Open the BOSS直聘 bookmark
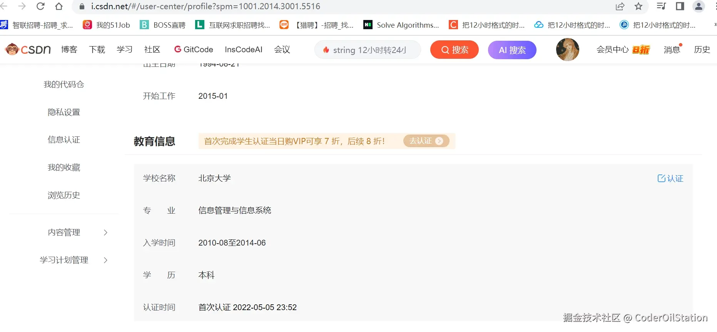Viewport: 717px width, 332px height. point(162,25)
